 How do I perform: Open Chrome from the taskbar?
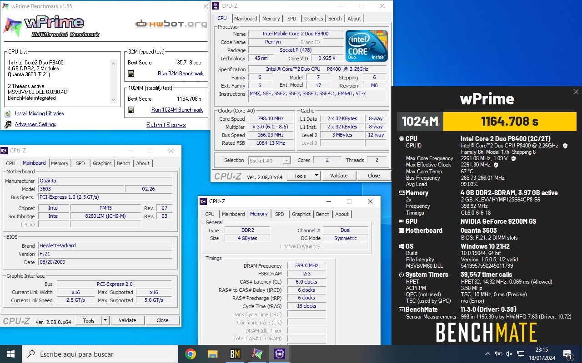pos(191,354)
